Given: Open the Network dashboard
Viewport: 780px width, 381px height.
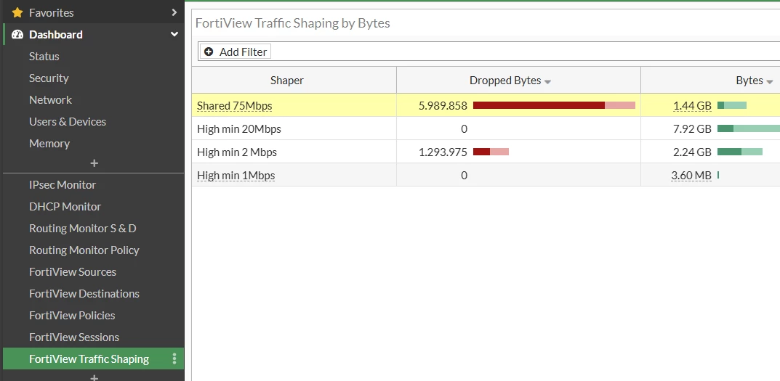Looking at the screenshot, I should point(50,100).
